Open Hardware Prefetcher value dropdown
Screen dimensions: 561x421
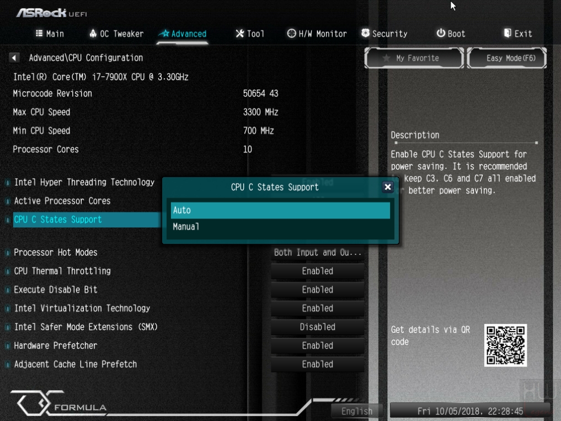[x=317, y=345]
